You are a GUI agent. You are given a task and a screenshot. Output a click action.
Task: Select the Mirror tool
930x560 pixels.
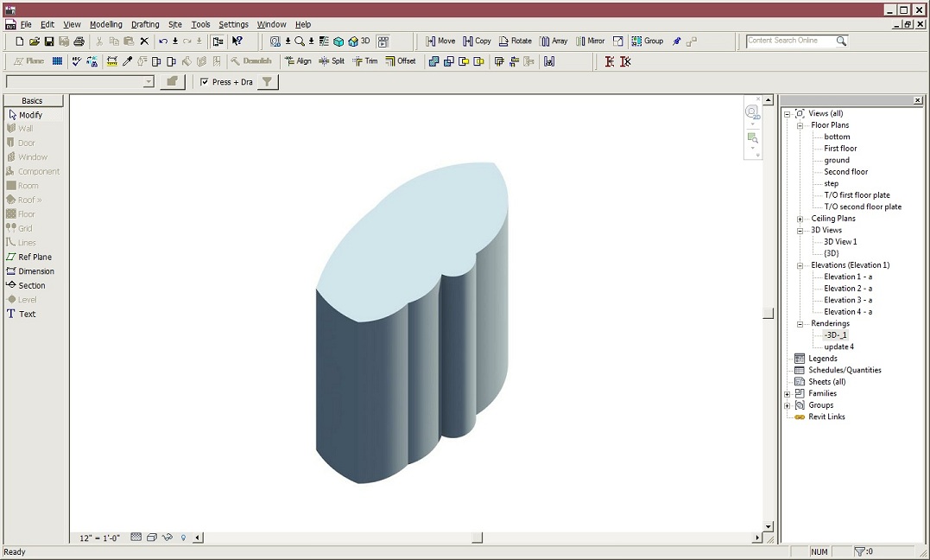click(590, 41)
